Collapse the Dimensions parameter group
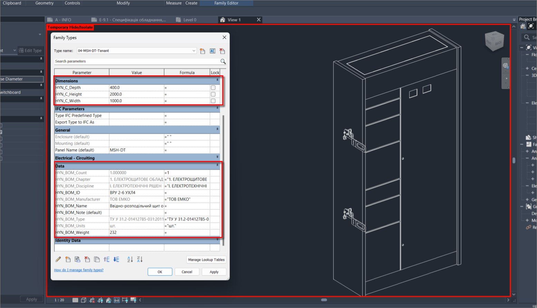 (x=217, y=80)
